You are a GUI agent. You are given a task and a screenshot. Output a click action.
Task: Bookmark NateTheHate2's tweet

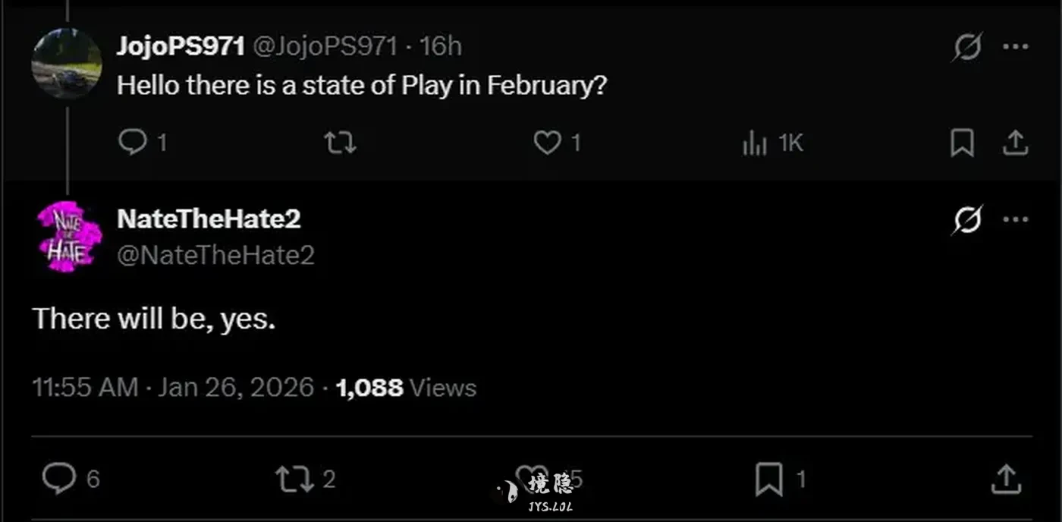tap(768, 479)
